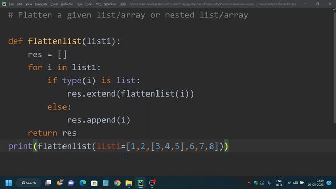Open the blue notepad app on taskbar
This screenshot has width=336, height=189.
pos(106,183)
